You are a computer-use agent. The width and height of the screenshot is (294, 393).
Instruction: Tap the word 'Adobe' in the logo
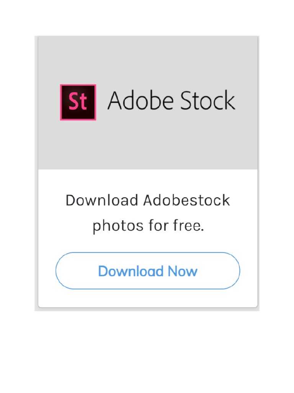(140, 100)
